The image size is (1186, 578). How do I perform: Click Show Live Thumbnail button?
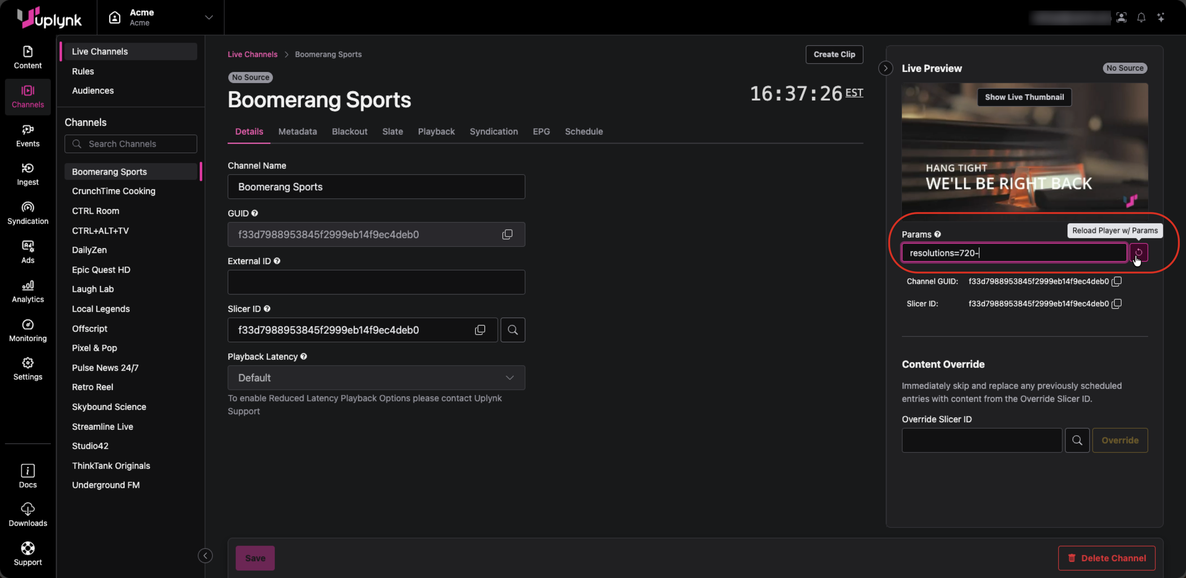(x=1024, y=97)
